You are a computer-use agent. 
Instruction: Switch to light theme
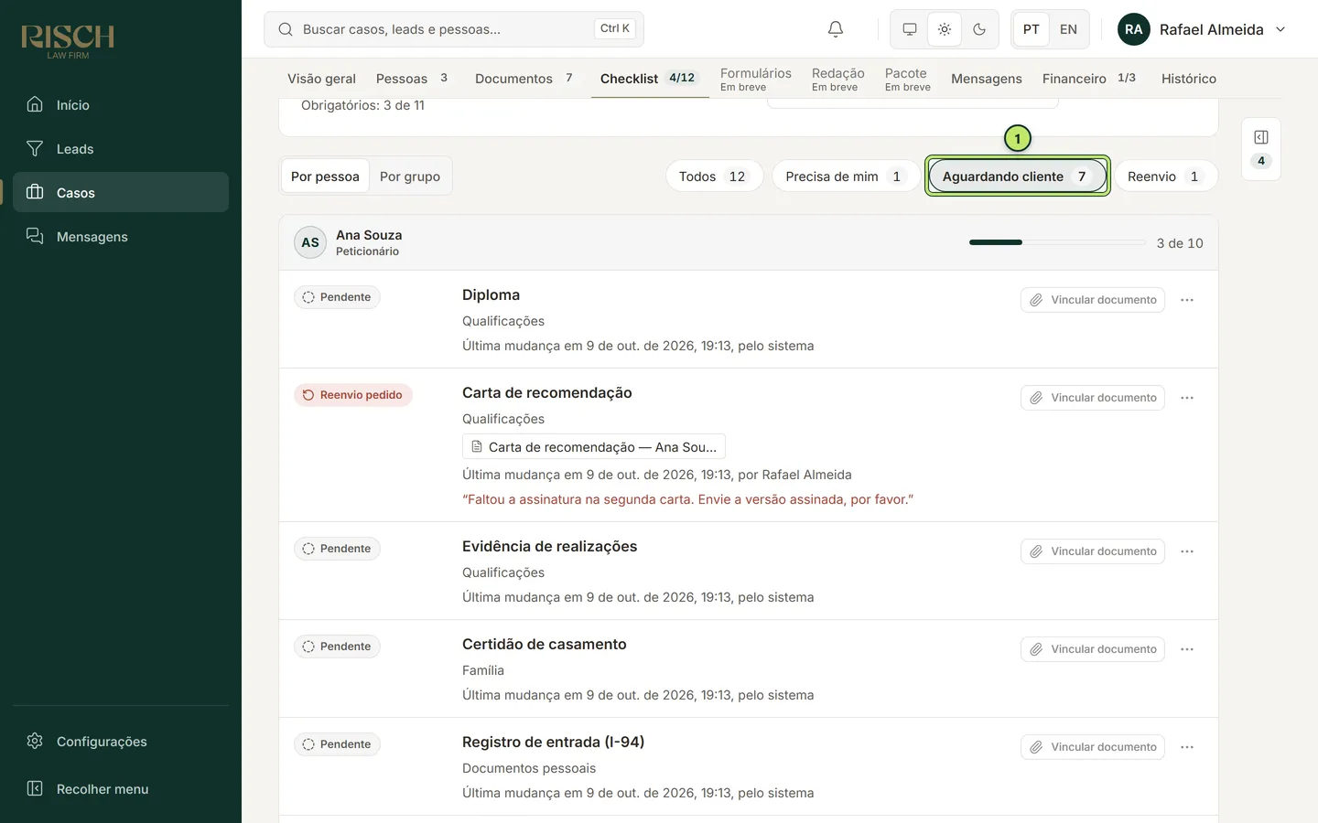pyautogui.click(x=945, y=29)
